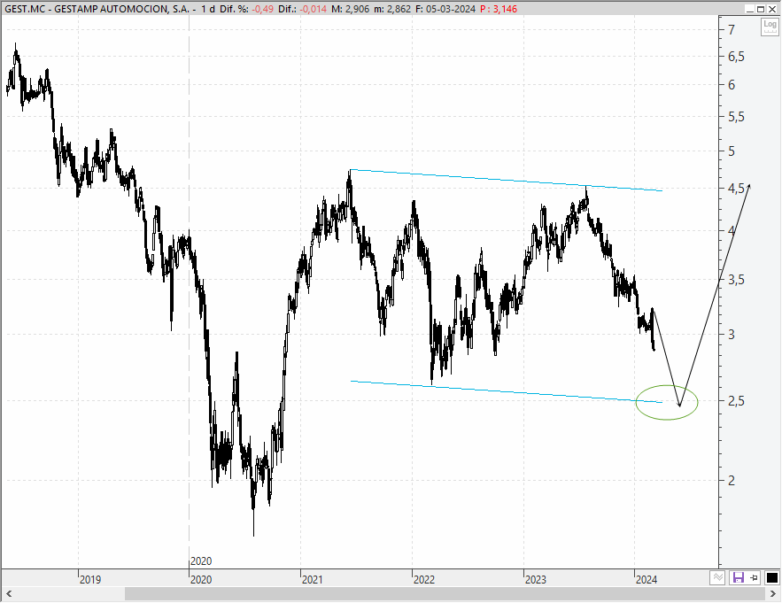
Task: Click the 2021 label on date axis
Action: [313, 580]
